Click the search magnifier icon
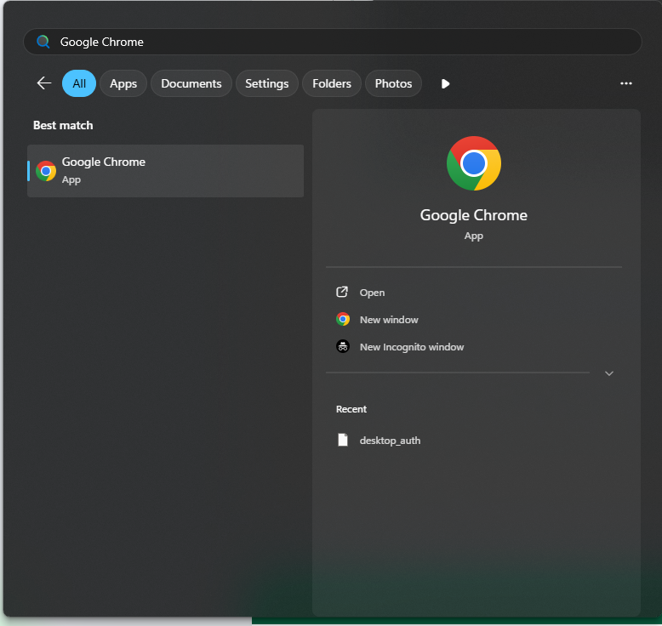Image resolution: width=662 pixels, height=626 pixels. click(x=43, y=42)
